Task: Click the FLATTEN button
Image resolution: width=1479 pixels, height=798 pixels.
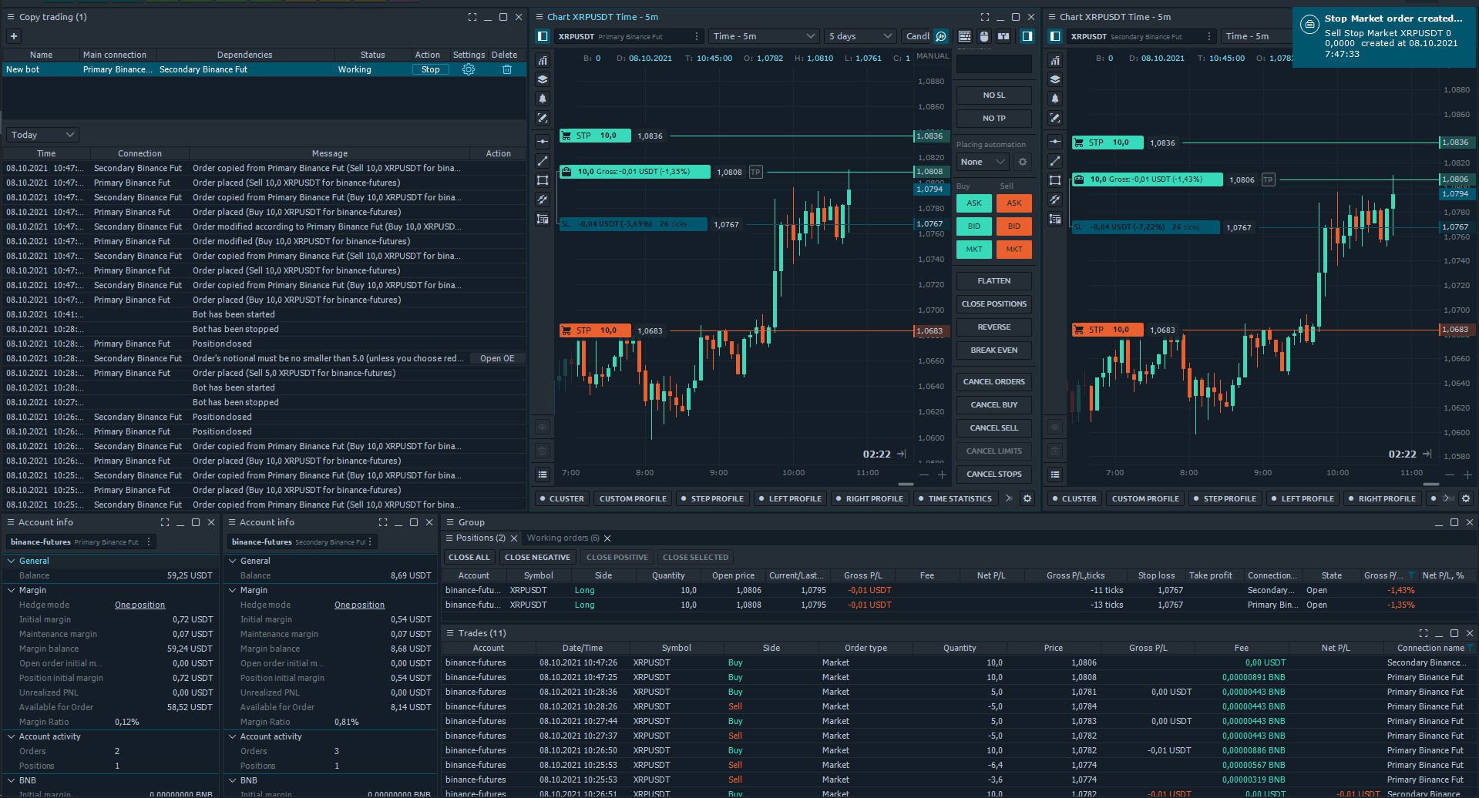Action: click(x=993, y=281)
